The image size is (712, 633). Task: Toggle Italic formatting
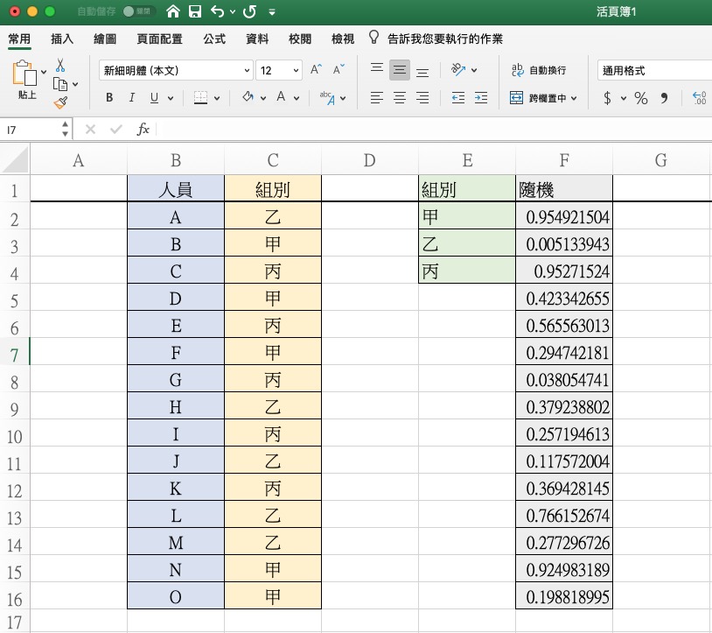click(131, 98)
